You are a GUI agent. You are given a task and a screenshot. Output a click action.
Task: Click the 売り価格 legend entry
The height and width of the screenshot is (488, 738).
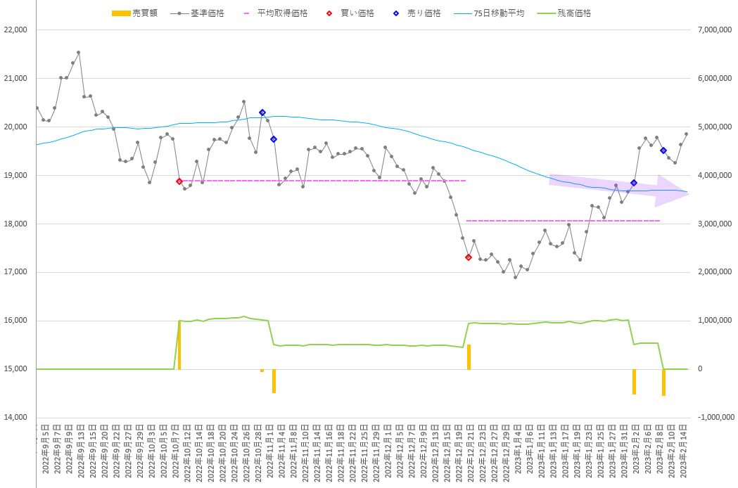[417, 13]
